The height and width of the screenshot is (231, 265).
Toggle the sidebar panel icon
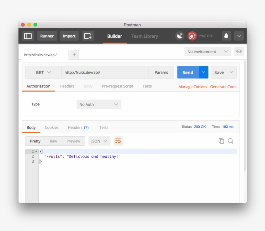(x=28, y=36)
